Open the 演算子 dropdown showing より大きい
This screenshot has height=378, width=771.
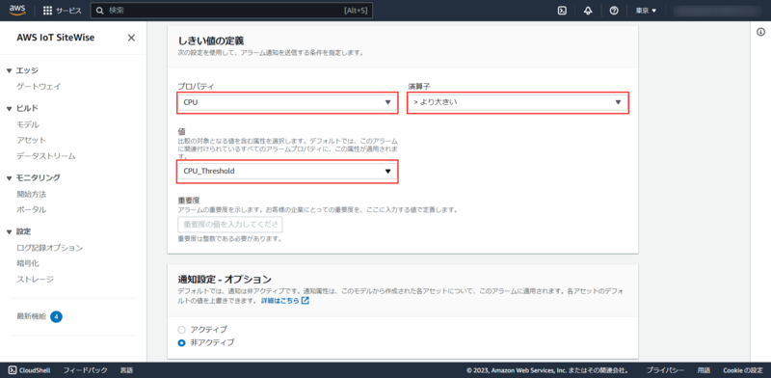[x=518, y=102]
